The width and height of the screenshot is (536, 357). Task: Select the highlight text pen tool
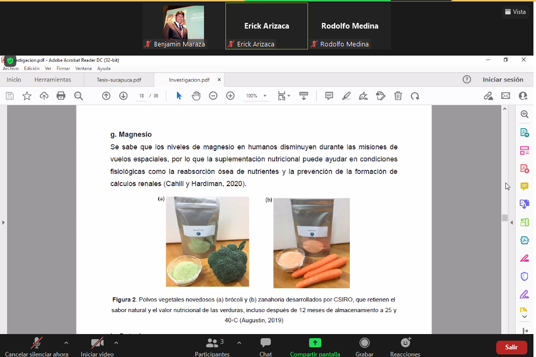[x=346, y=96]
